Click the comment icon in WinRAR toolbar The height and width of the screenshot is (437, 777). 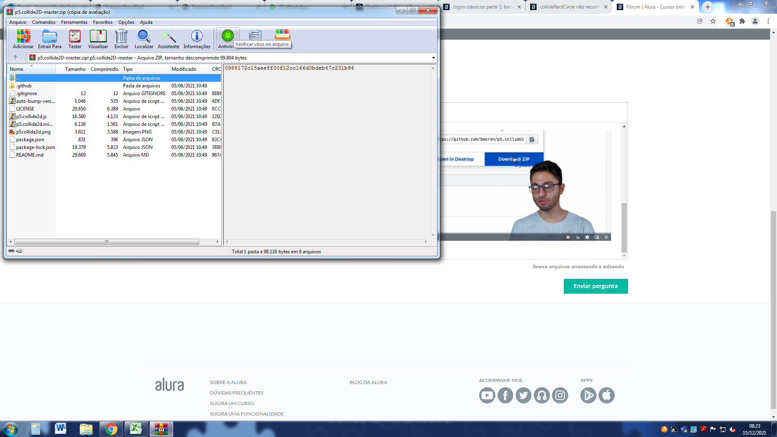(255, 35)
